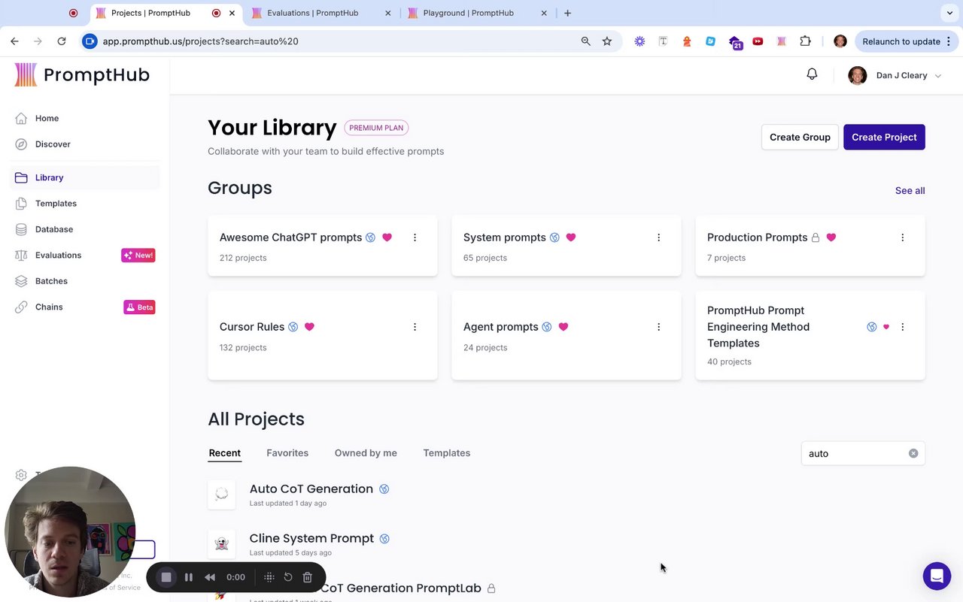This screenshot has height=602, width=963.
Task: Open Templates in the sidebar
Action: point(56,204)
